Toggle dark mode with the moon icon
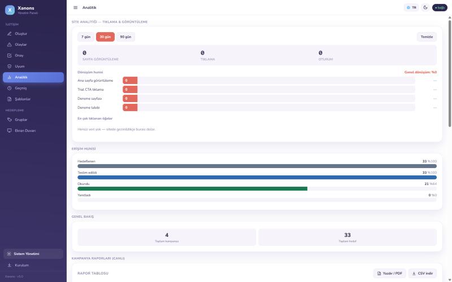This screenshot has width=452, height=282. (425, 7)
